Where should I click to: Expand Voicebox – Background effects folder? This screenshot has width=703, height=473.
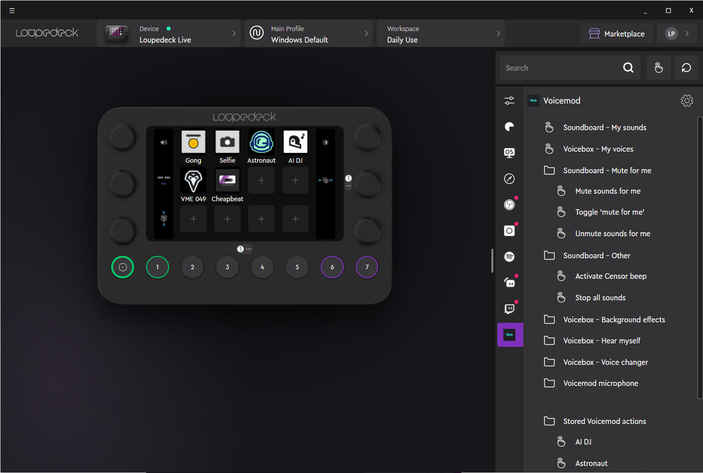tap(614, 320)
